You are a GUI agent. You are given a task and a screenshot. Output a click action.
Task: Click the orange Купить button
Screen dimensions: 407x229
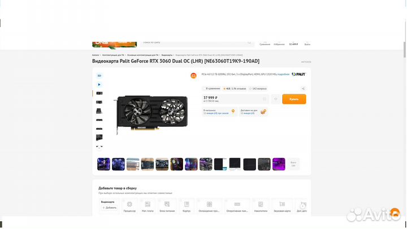coord(294,99)
